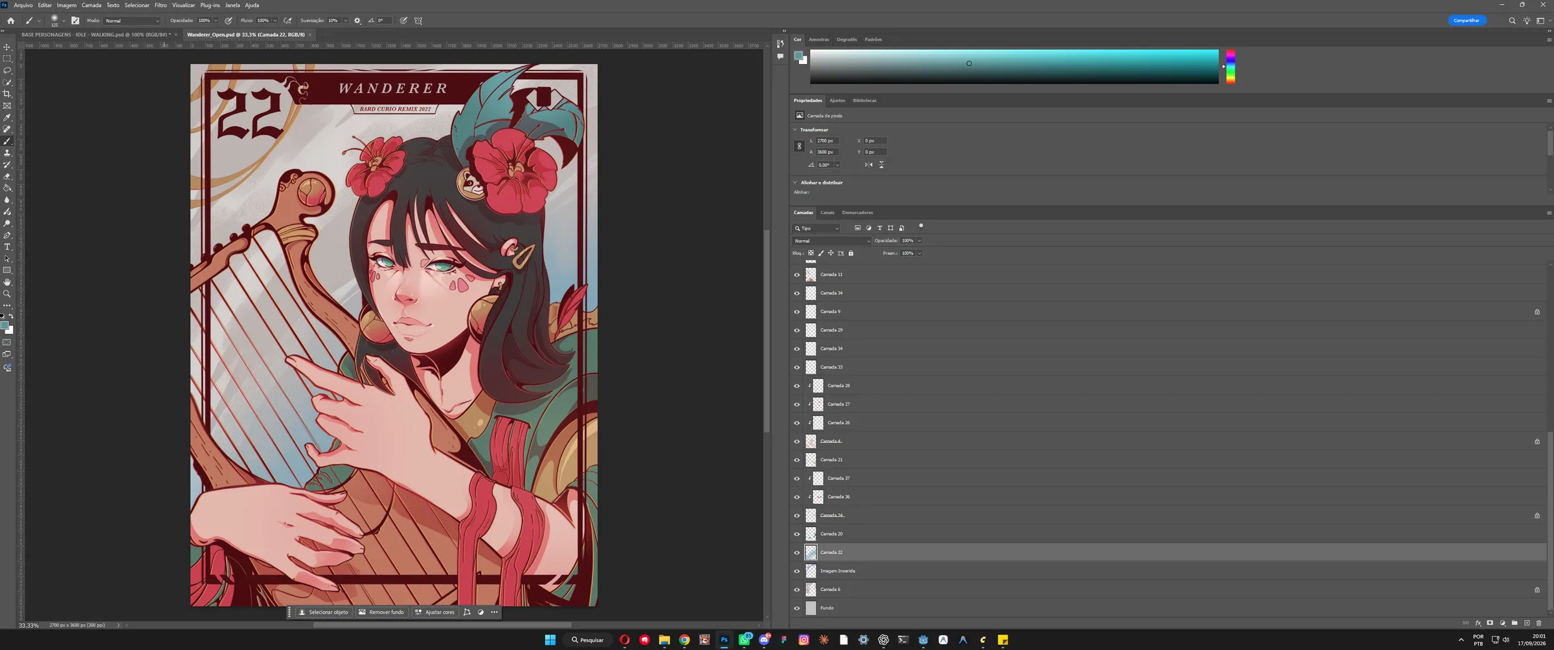Toggle symmetry paint butterfly icon
This screenshot has height=650, width=1554.
pos(418,21)
